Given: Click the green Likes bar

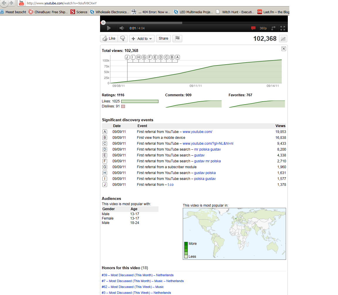Looking at the screenshot, I should click(x=140, y=101).
